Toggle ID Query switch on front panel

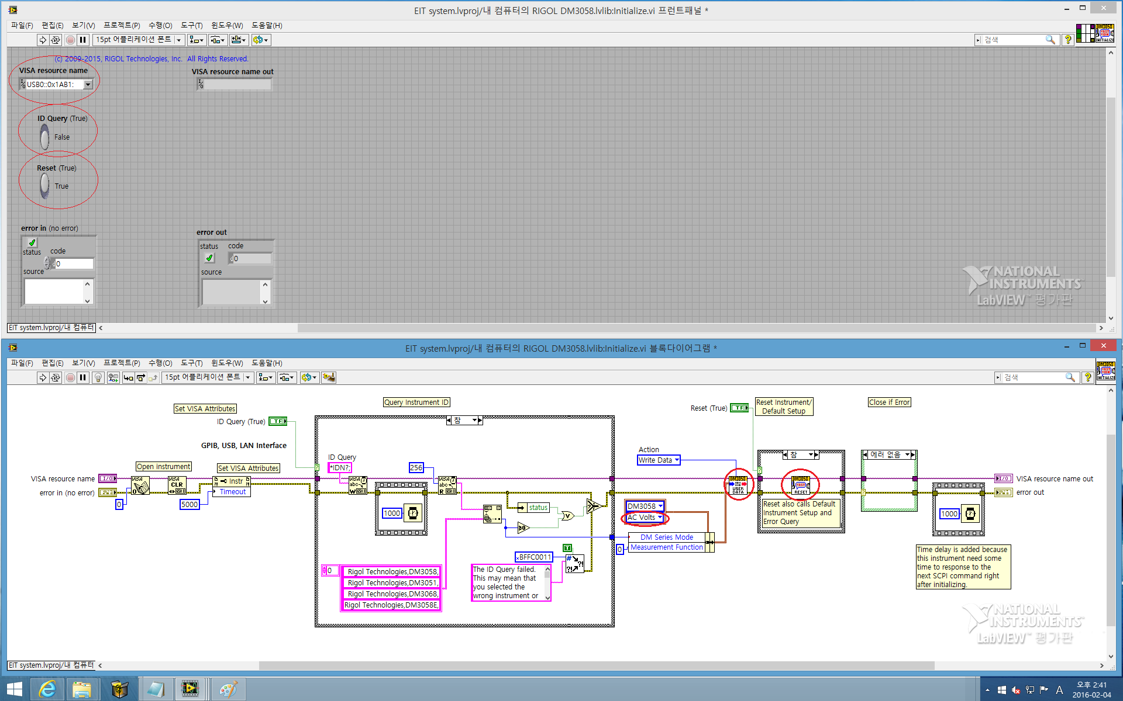click(44, 137)
